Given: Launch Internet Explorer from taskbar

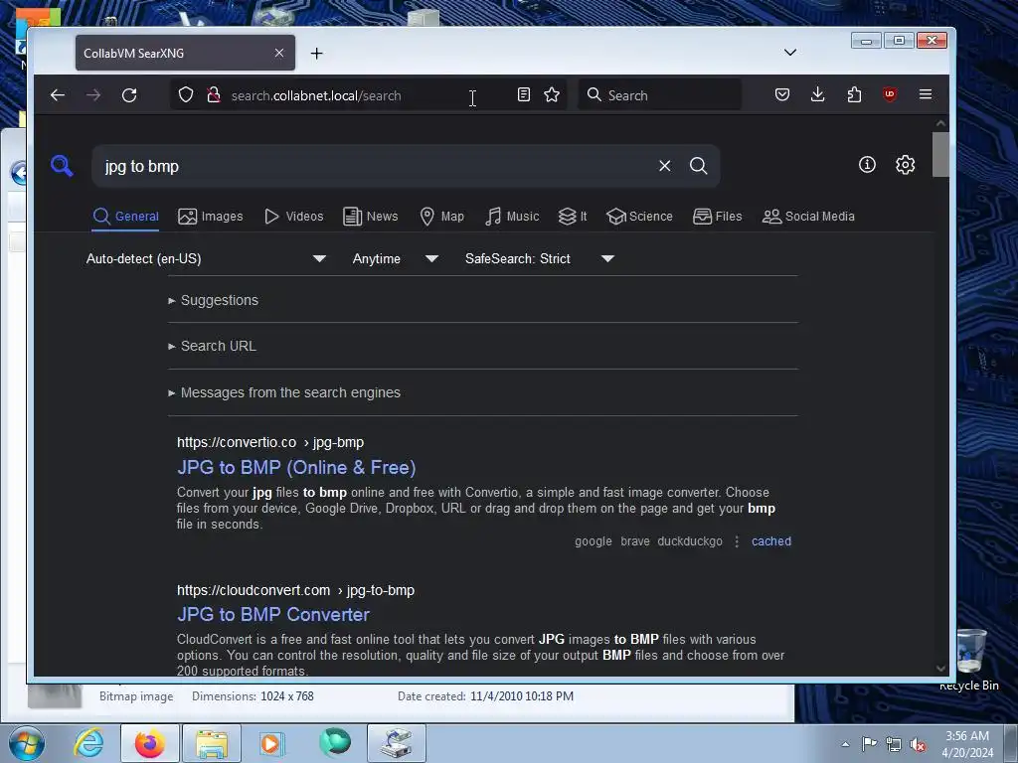Looking at the screenshot, I should (88, 743).
